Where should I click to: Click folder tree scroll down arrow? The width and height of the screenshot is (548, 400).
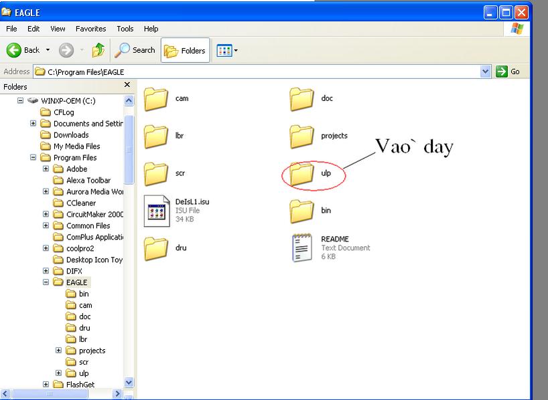pyautogui.click(x=129, y=382)
